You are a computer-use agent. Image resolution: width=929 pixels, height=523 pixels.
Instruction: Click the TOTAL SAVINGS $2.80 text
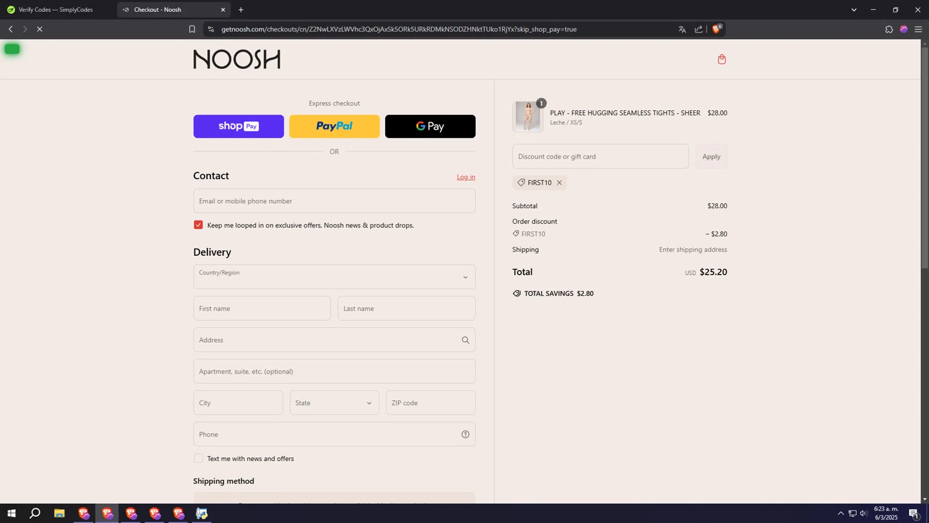point(559,294)
